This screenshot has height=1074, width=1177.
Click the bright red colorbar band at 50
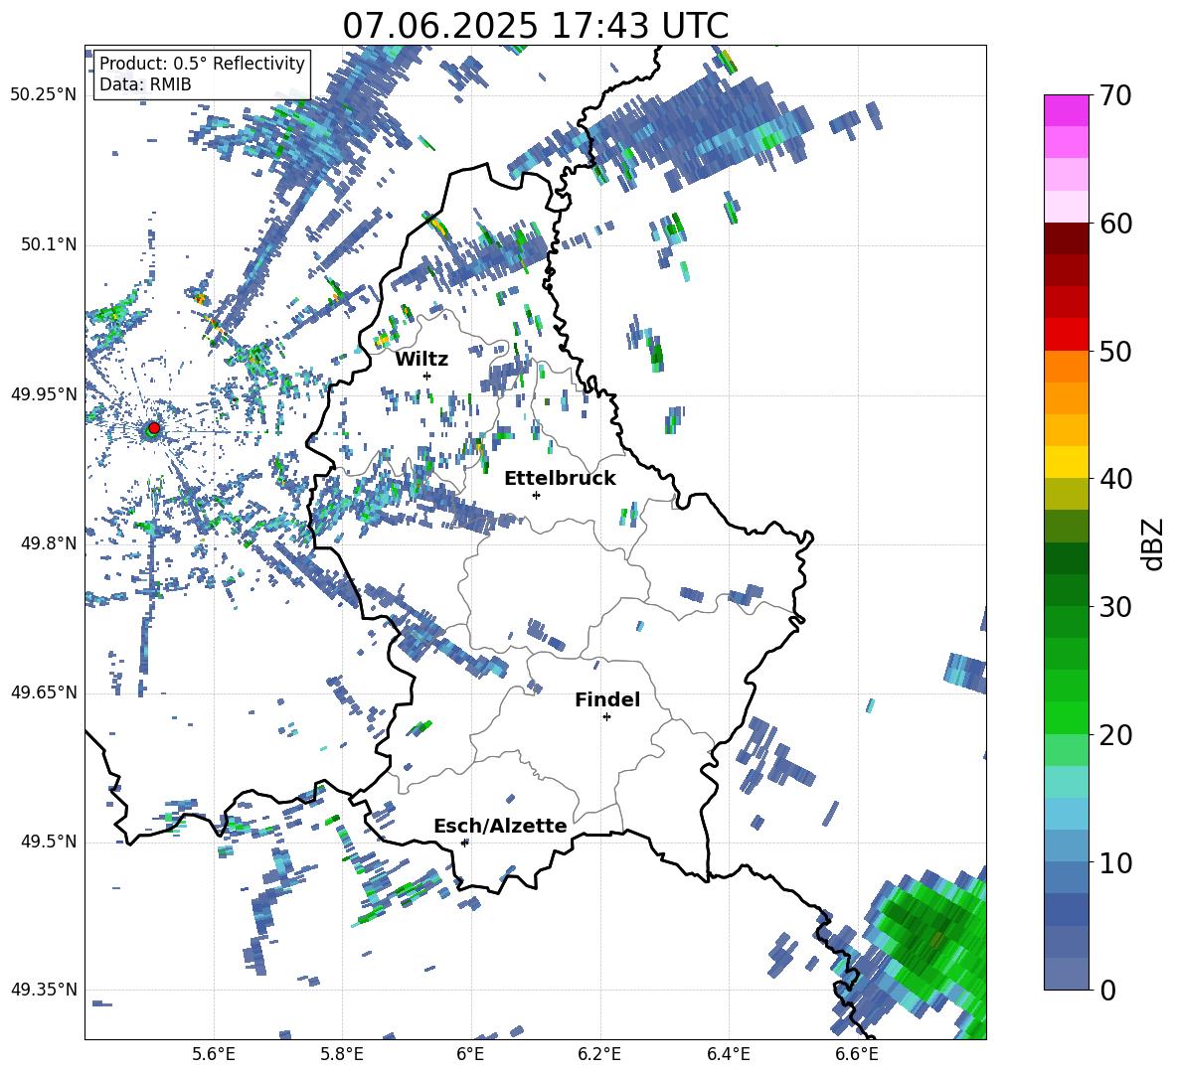[x=1066, y=335]
